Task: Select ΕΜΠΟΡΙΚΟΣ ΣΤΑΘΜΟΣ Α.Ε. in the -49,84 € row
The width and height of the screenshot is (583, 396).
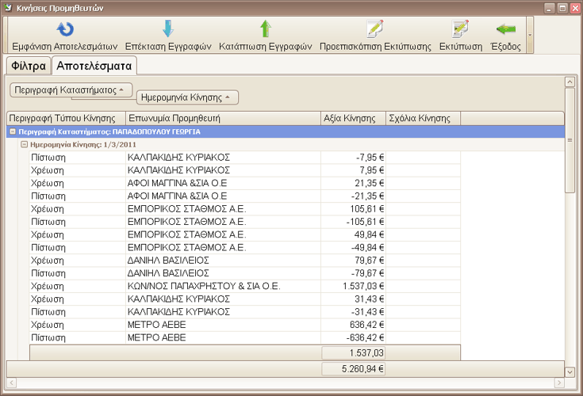Action: [223, 248]
